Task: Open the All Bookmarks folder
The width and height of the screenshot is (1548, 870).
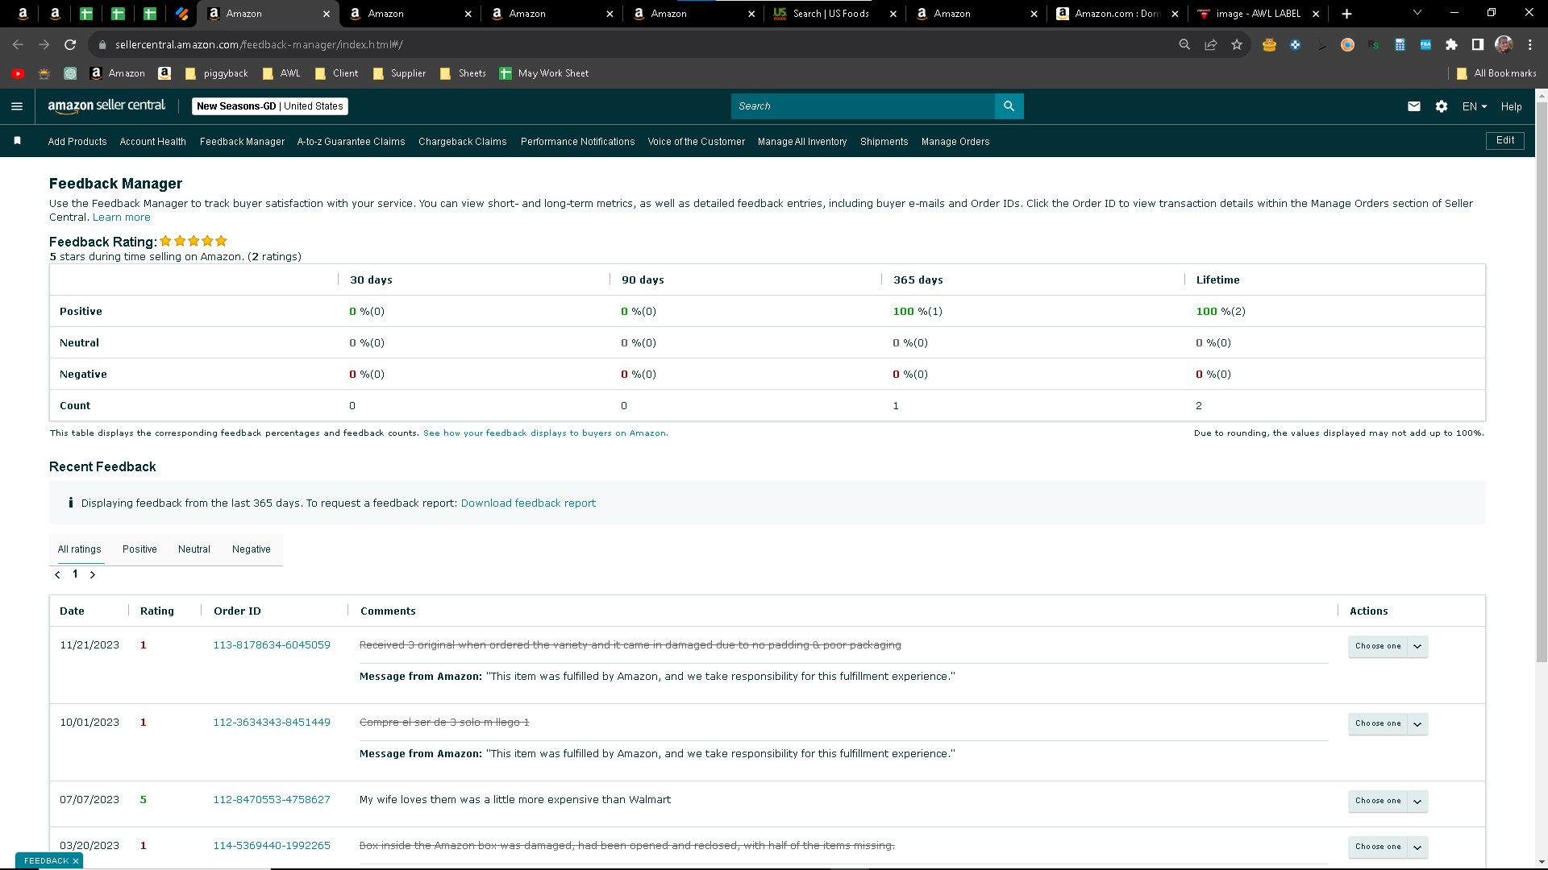Action: (1496, 73)
